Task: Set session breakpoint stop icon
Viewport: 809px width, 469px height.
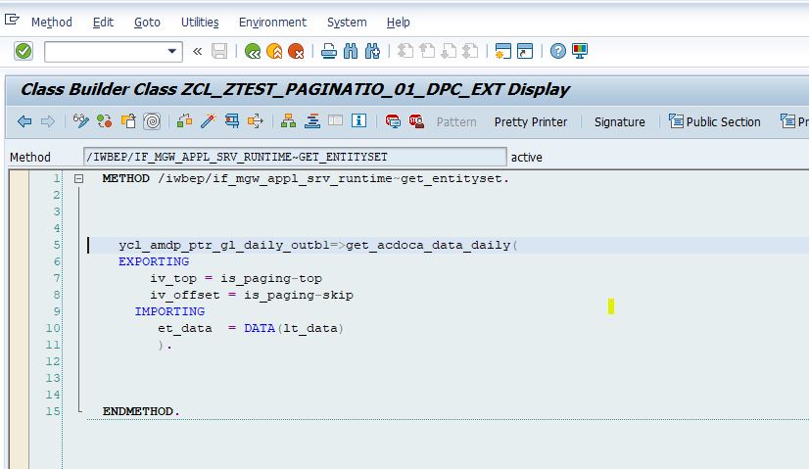Action: [393, 121]
